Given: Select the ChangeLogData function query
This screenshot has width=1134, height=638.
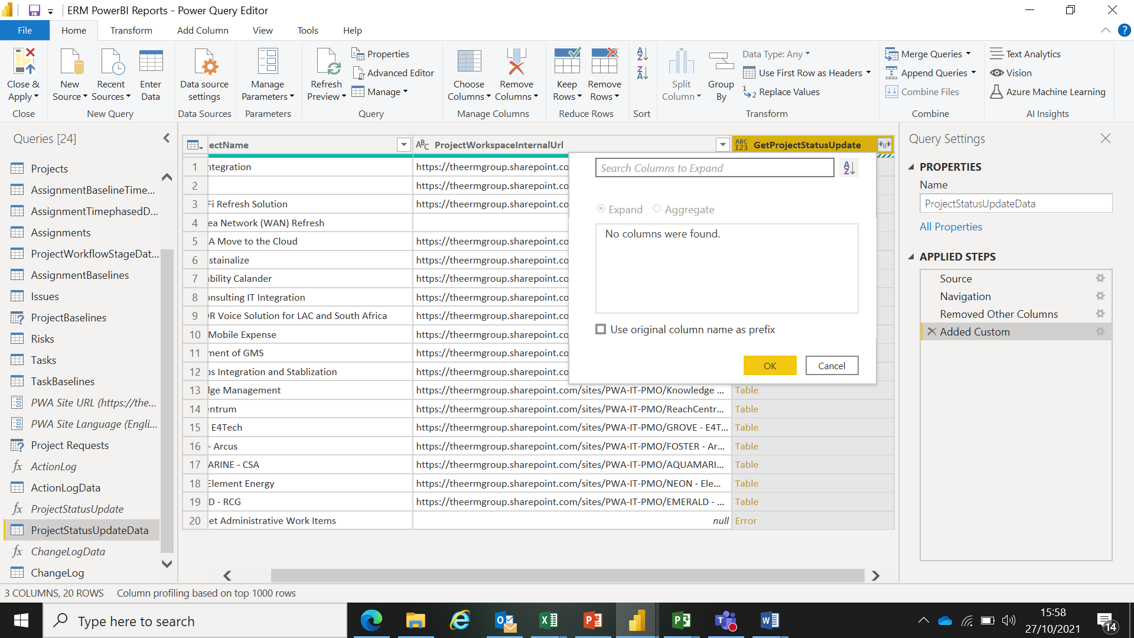Looking at the screenshot, I should click(83, 551).
